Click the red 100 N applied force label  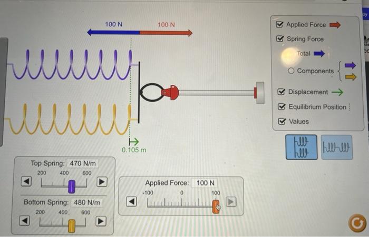tap(166, 24)
